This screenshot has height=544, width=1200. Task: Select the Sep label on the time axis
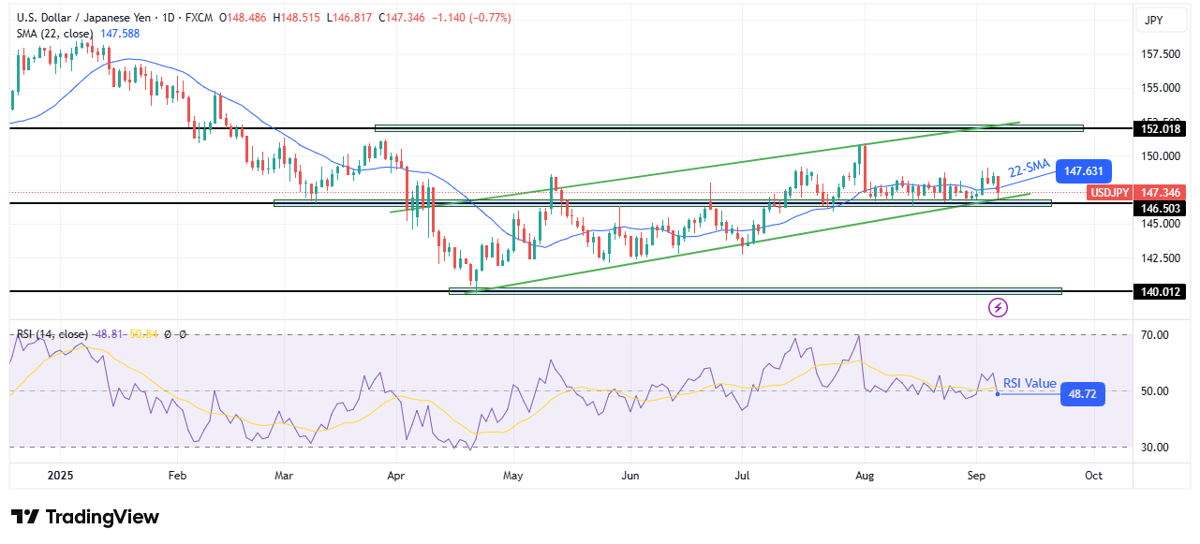pyautogui.click(x=977, y=476)
